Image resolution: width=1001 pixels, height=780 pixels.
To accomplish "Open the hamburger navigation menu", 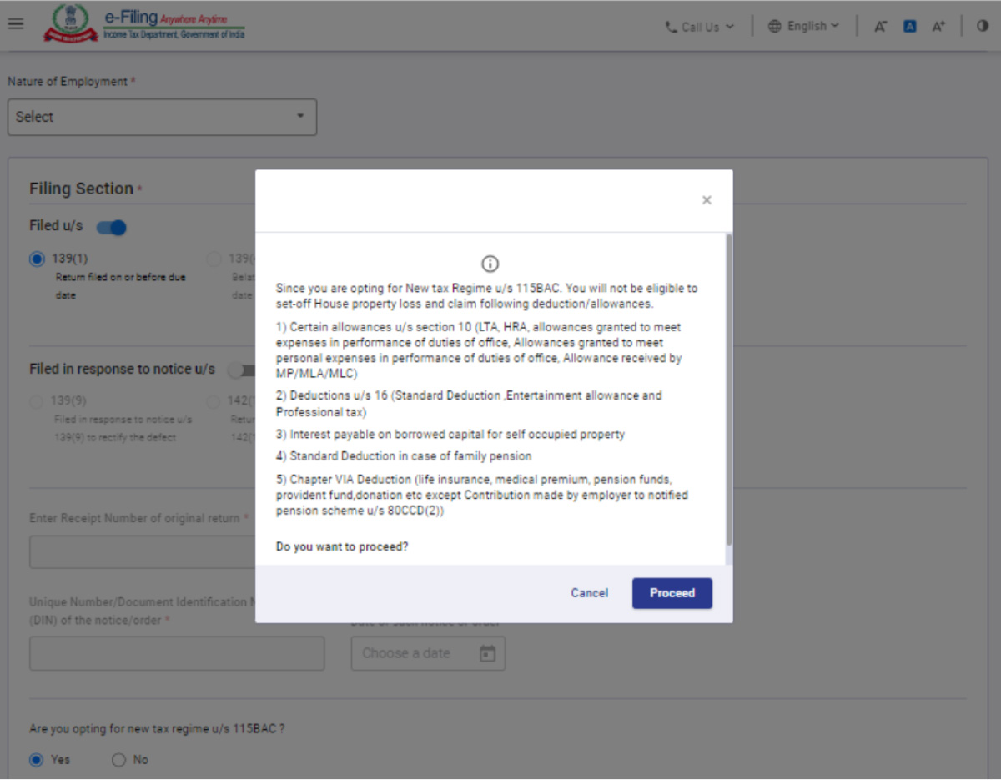I will point(15,23).
